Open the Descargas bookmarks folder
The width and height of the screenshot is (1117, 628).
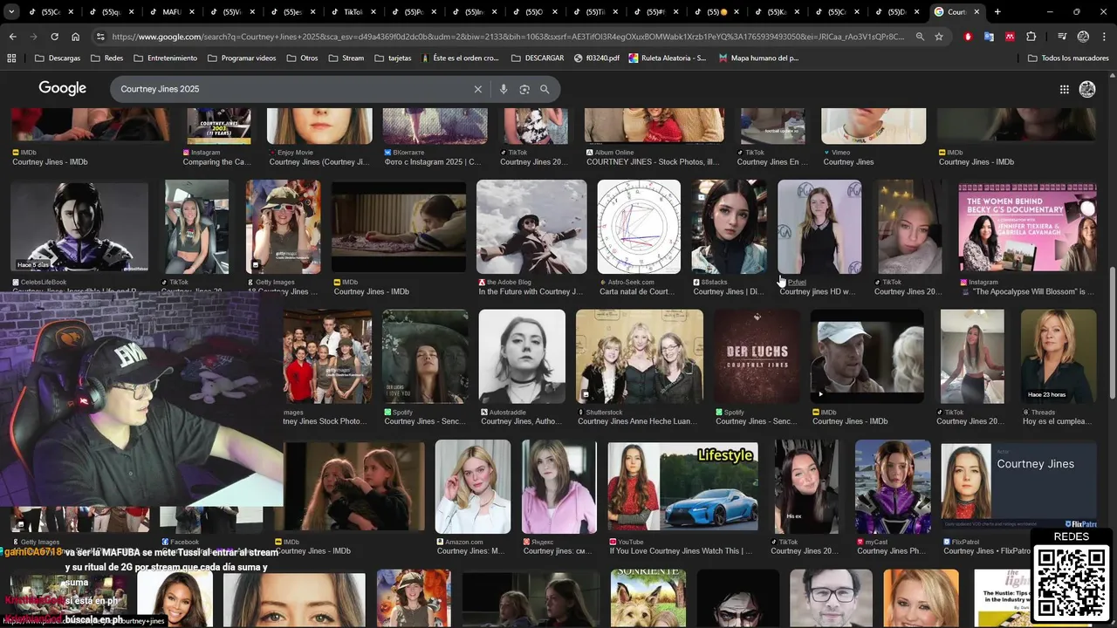point(58,58)
